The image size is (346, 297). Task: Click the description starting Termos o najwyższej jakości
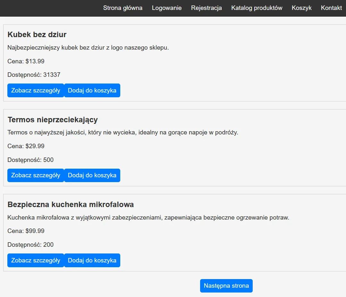pyautogui.click(x=123, y=132)
